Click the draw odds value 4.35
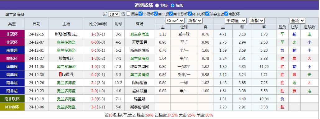This screenshot has width=320, height=119. point(242,66)
